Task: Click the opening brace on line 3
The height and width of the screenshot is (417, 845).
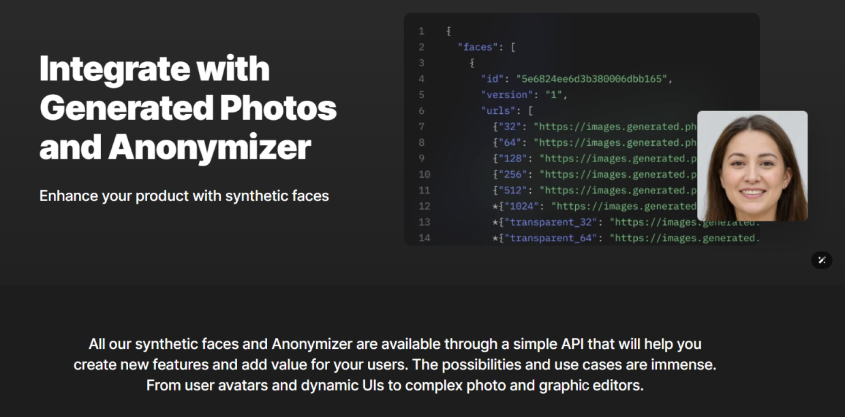Action: coord(472,63)
